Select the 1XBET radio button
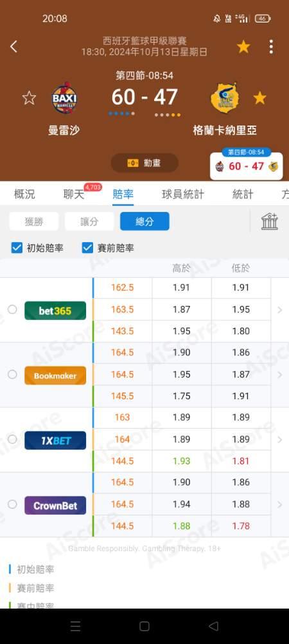The height and width of the screenshot is (644, 289). click(12, 439)
